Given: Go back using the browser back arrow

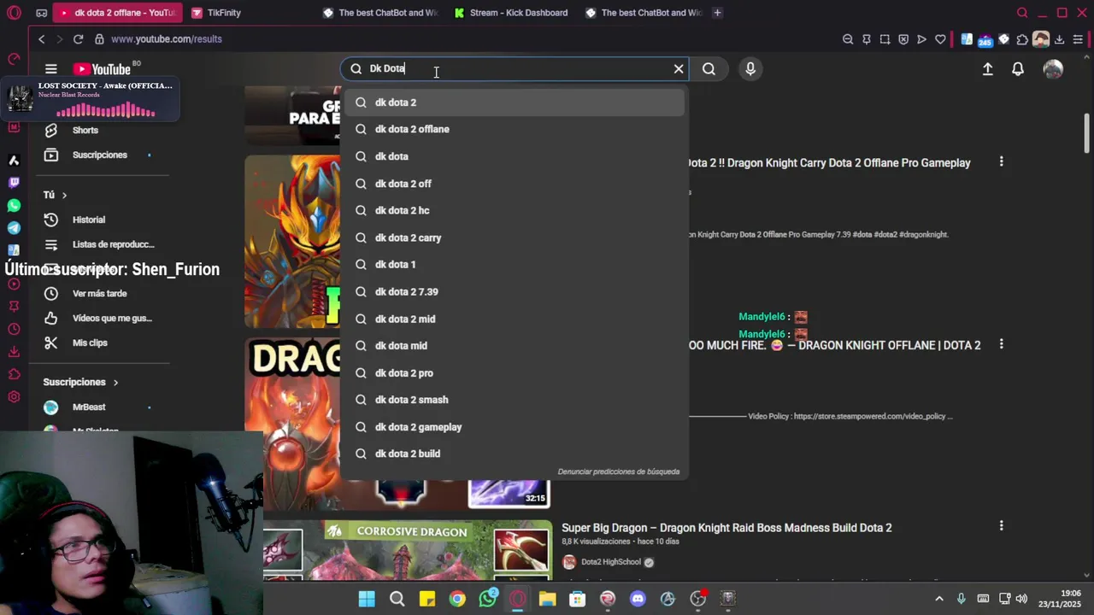Looking at the screenshot, I should (x=41, y=39).
